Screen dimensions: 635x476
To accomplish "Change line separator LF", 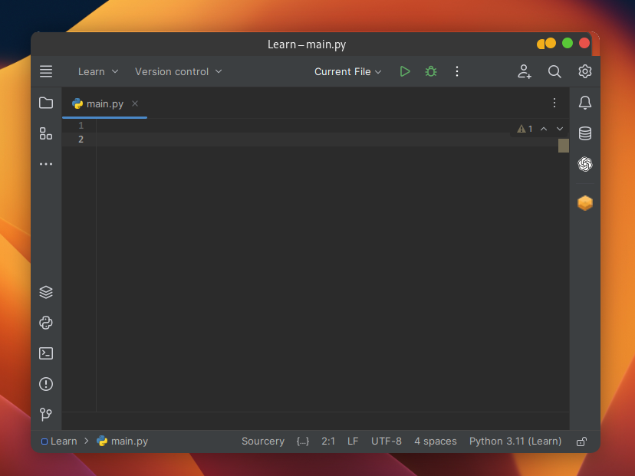I will (352, 442).
